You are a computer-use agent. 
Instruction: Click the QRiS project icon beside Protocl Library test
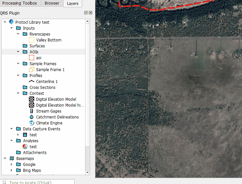click(x=11, y=22)
